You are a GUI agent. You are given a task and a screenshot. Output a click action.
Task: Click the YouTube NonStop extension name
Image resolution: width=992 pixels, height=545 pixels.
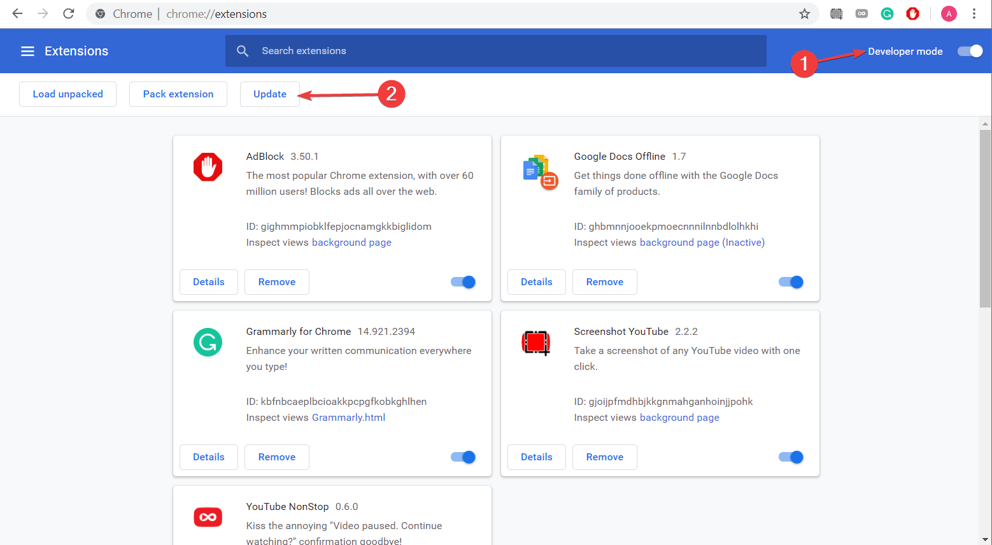287,507
